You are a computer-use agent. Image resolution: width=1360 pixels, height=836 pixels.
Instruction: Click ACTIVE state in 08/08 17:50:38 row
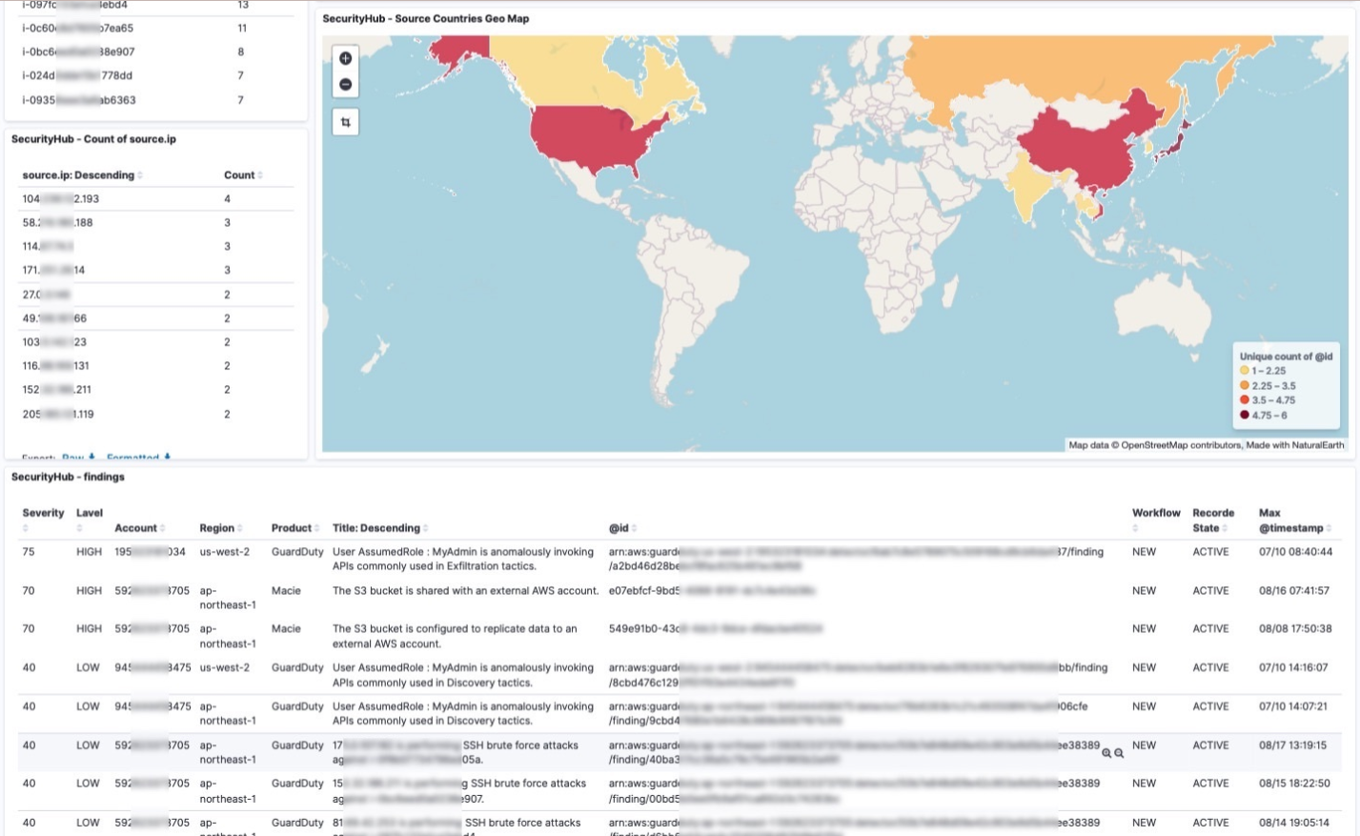point(1210,629)
